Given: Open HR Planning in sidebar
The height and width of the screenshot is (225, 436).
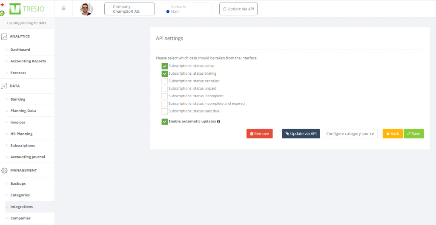Looking at the screenshot, I should pyautogui.click(x=21, y=134).
